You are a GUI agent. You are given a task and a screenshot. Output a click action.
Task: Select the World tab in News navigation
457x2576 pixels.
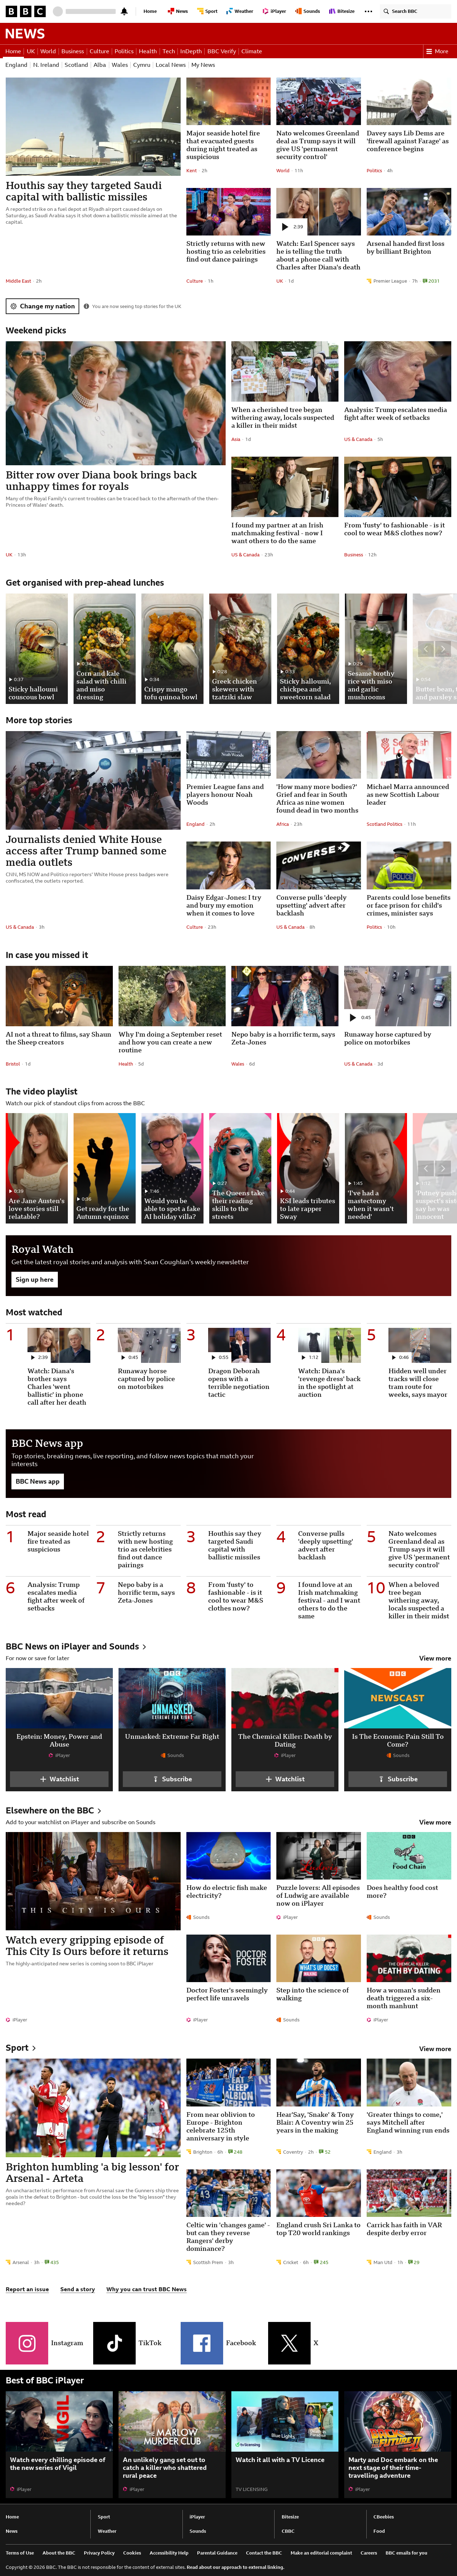click(x=48, y=51)
